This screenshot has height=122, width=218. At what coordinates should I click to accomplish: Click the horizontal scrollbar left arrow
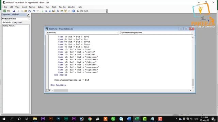coord(52,90)
